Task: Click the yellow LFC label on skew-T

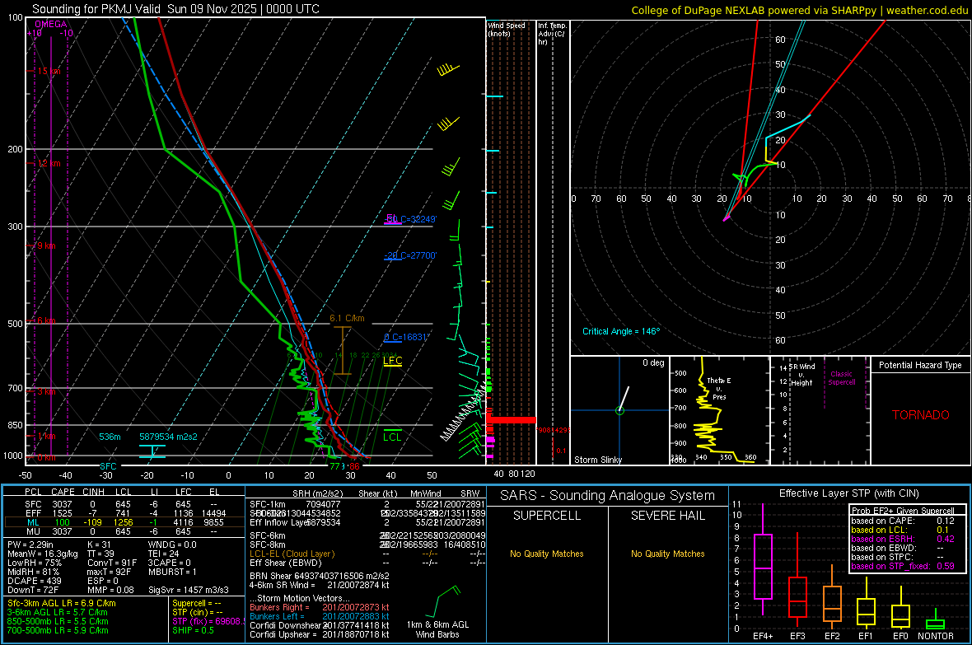Action: [392, 360]
